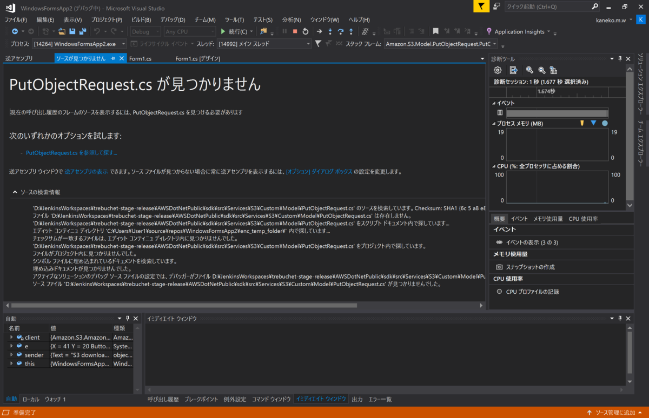This screenshot has width=649, height=418.
Task: Click the Save All icon
Action: pyautogui.click(x=83, y=31)
